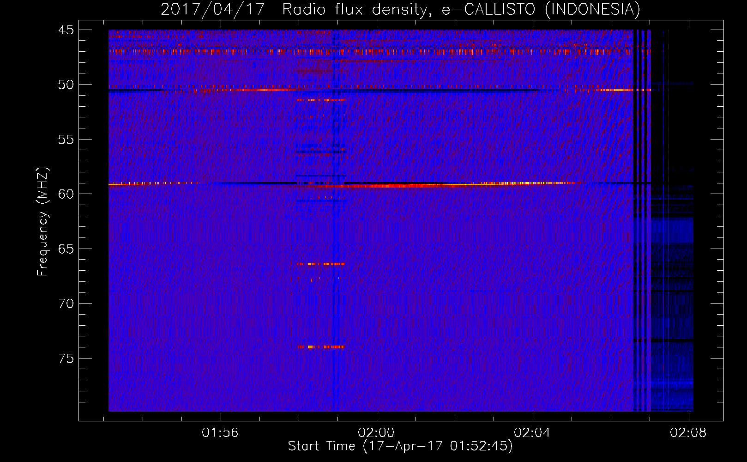Click the orange burst near 66.5 MHz
Viewport: 747px width, 462px height.
[320, 264]
